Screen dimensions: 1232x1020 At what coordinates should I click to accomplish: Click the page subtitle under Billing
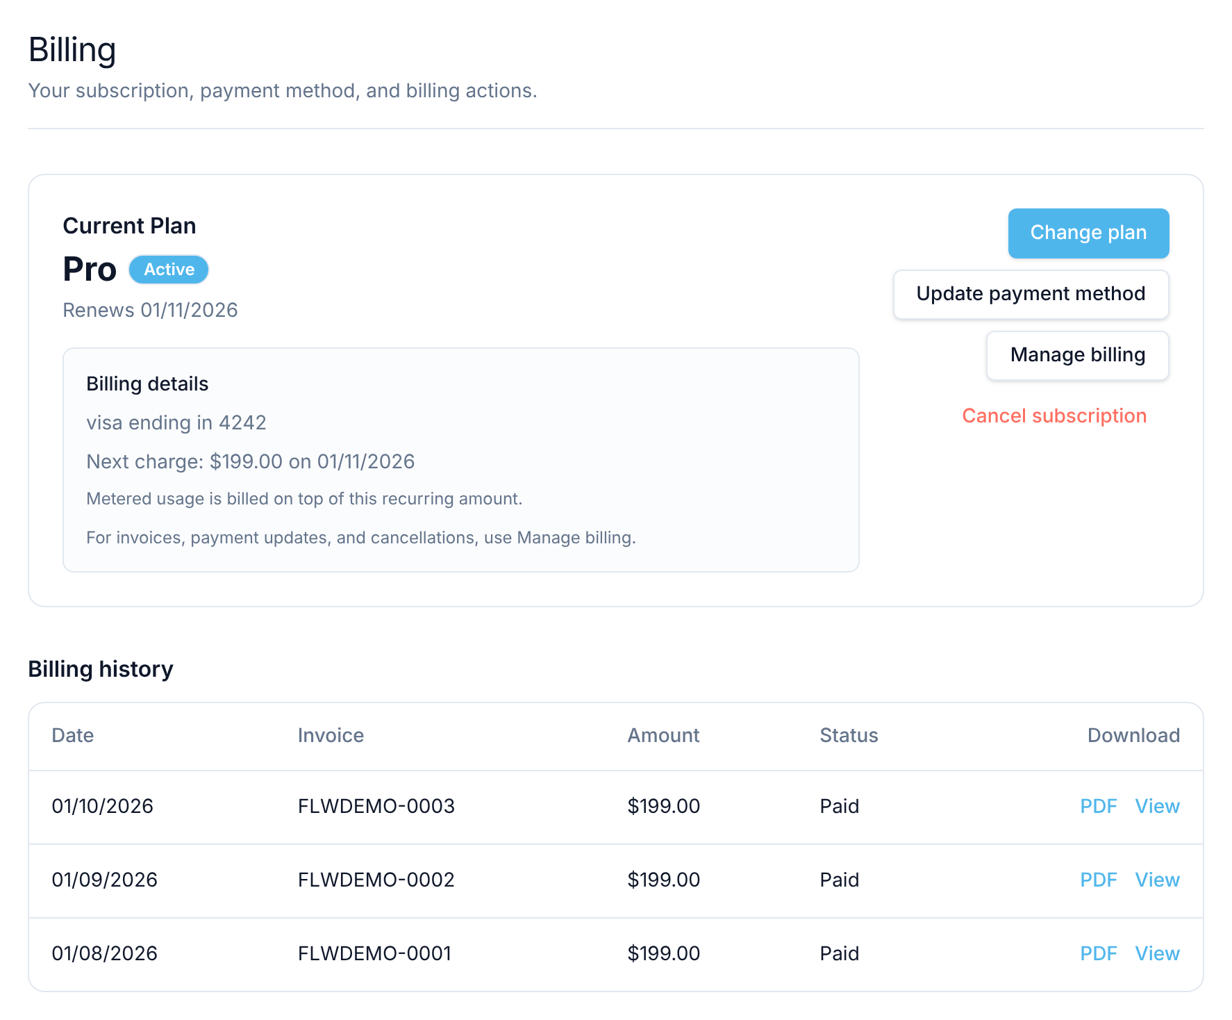coord(283,90)
